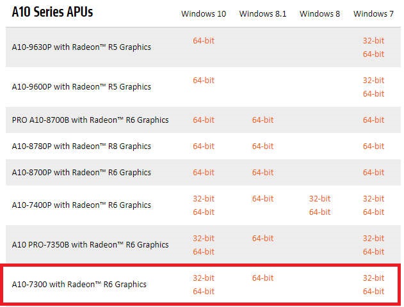
Task: Select the A10-7300 with Radeon R6 Graphics label
Action: click(x=79, y=285)
